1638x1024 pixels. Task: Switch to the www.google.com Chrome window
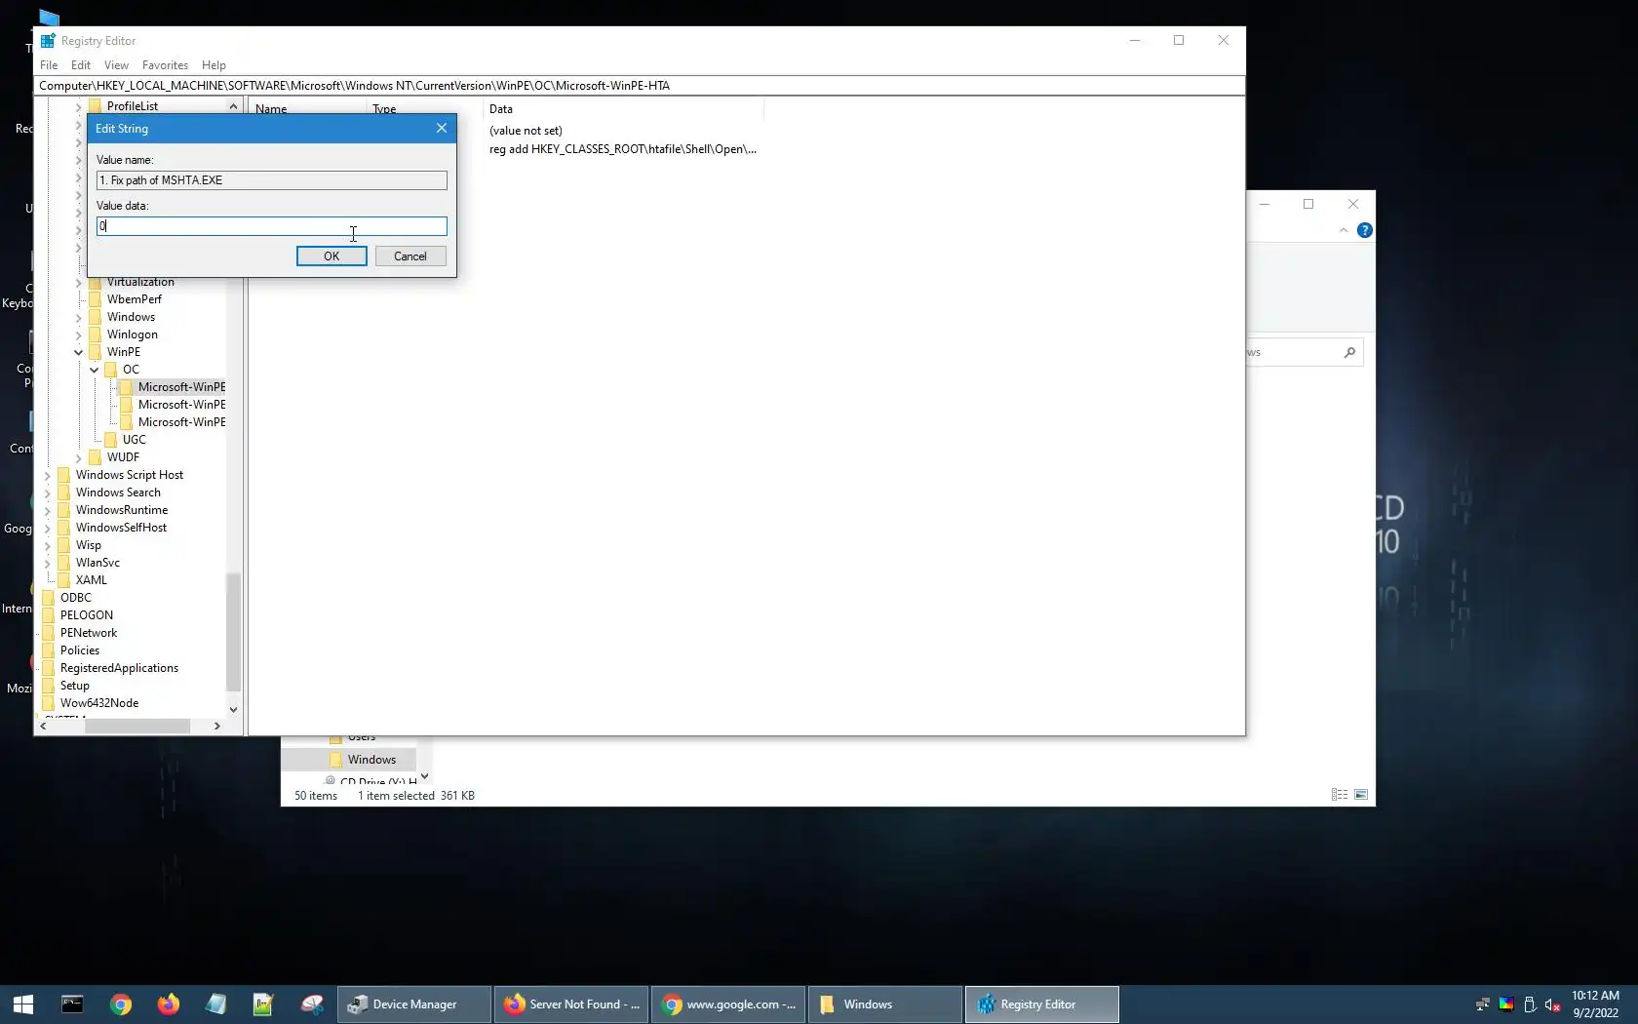point(728,1004)
